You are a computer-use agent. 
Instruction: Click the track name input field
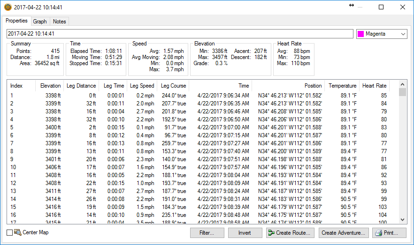coord(180,34)
